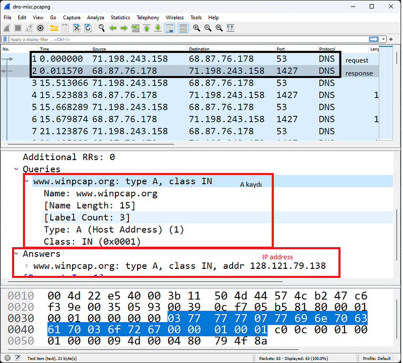403x363 pixels.
Task: Apply the display filter arrow button
Action: [x=374, y=39]
